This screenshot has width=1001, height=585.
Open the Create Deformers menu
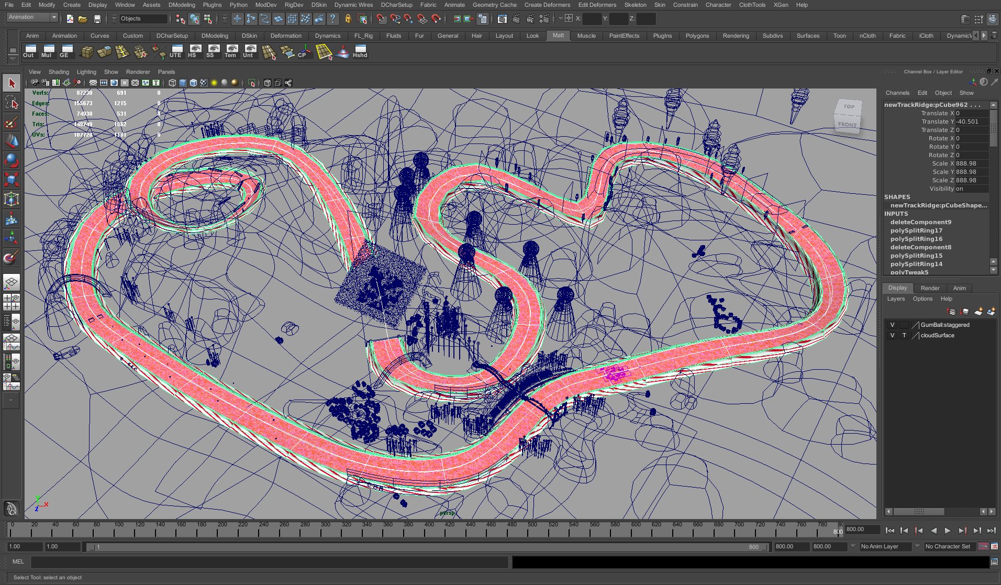(547, 5)
